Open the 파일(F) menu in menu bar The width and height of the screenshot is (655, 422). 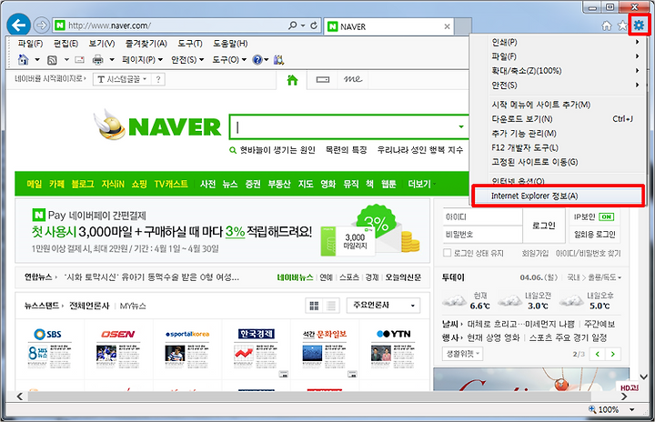click(x=31, y=44)
